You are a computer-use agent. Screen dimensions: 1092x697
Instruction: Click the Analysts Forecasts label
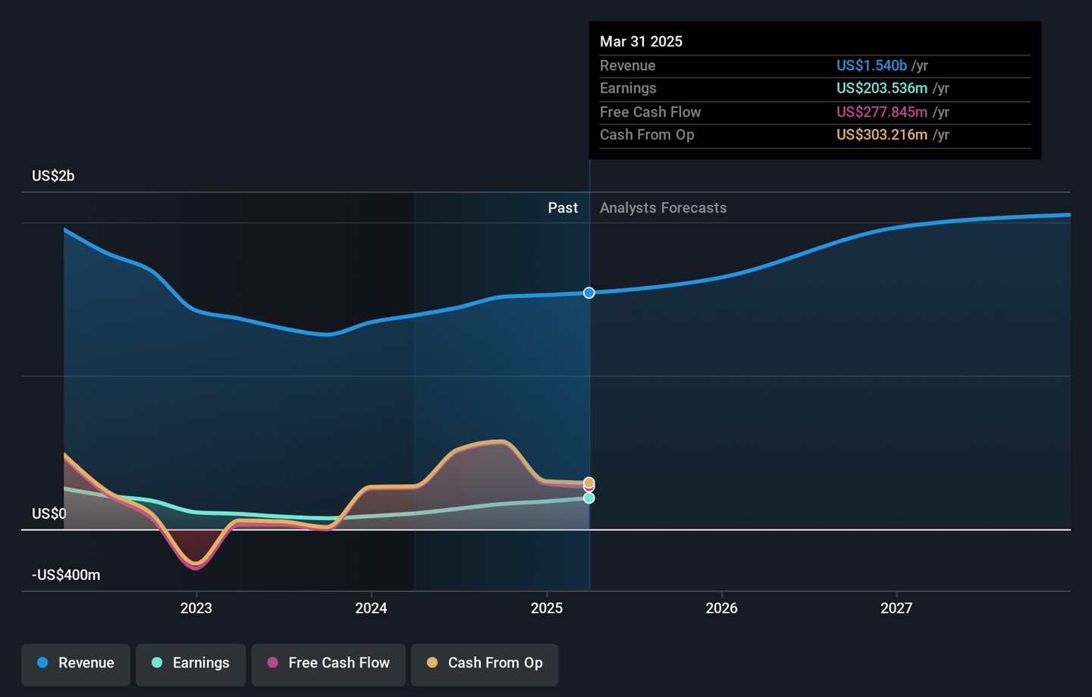[663, 208]
